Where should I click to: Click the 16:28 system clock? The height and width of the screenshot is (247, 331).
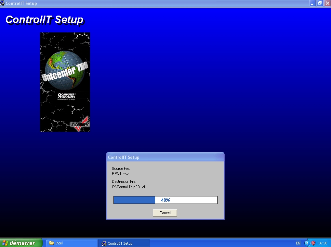[x=323, y=243]
